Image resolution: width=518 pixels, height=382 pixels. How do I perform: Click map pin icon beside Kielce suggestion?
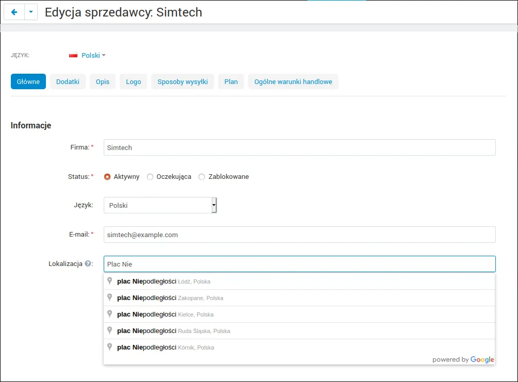click(x=110, y=314)
